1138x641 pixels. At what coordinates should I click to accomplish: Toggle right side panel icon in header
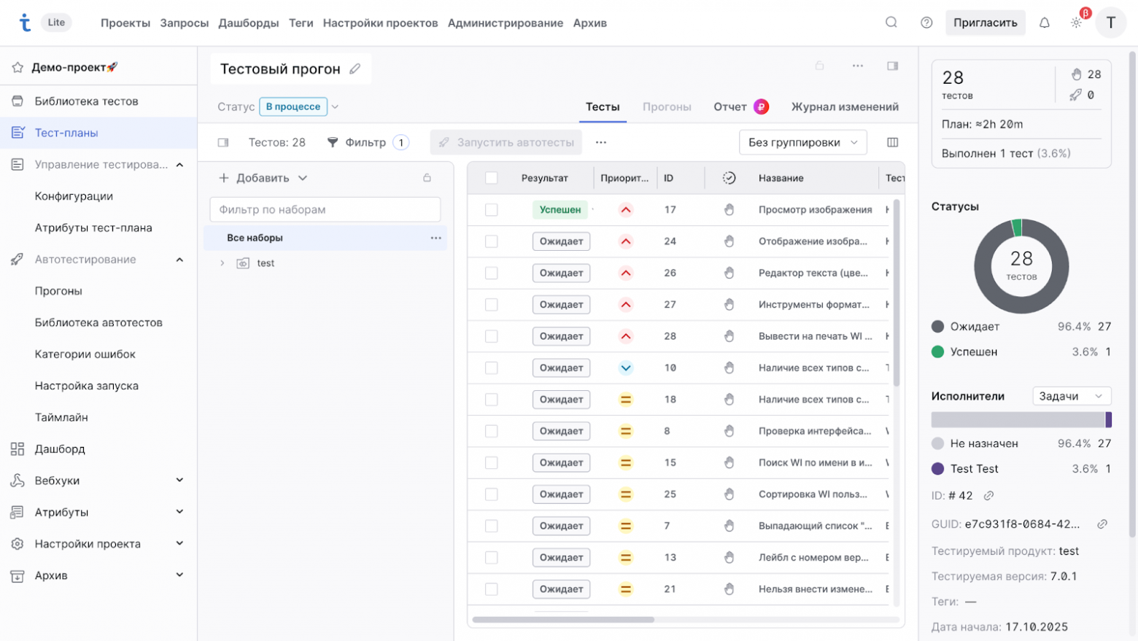click(892, 66)
